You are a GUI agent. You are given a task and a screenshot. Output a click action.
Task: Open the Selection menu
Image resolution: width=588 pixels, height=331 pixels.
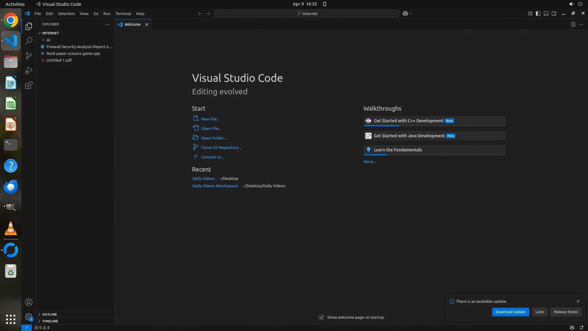pyautogui.click(x=66, y=13)
